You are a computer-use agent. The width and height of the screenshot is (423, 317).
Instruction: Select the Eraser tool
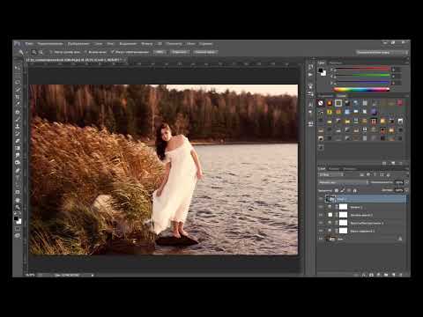pyautogui.click(x=18, y=141)
